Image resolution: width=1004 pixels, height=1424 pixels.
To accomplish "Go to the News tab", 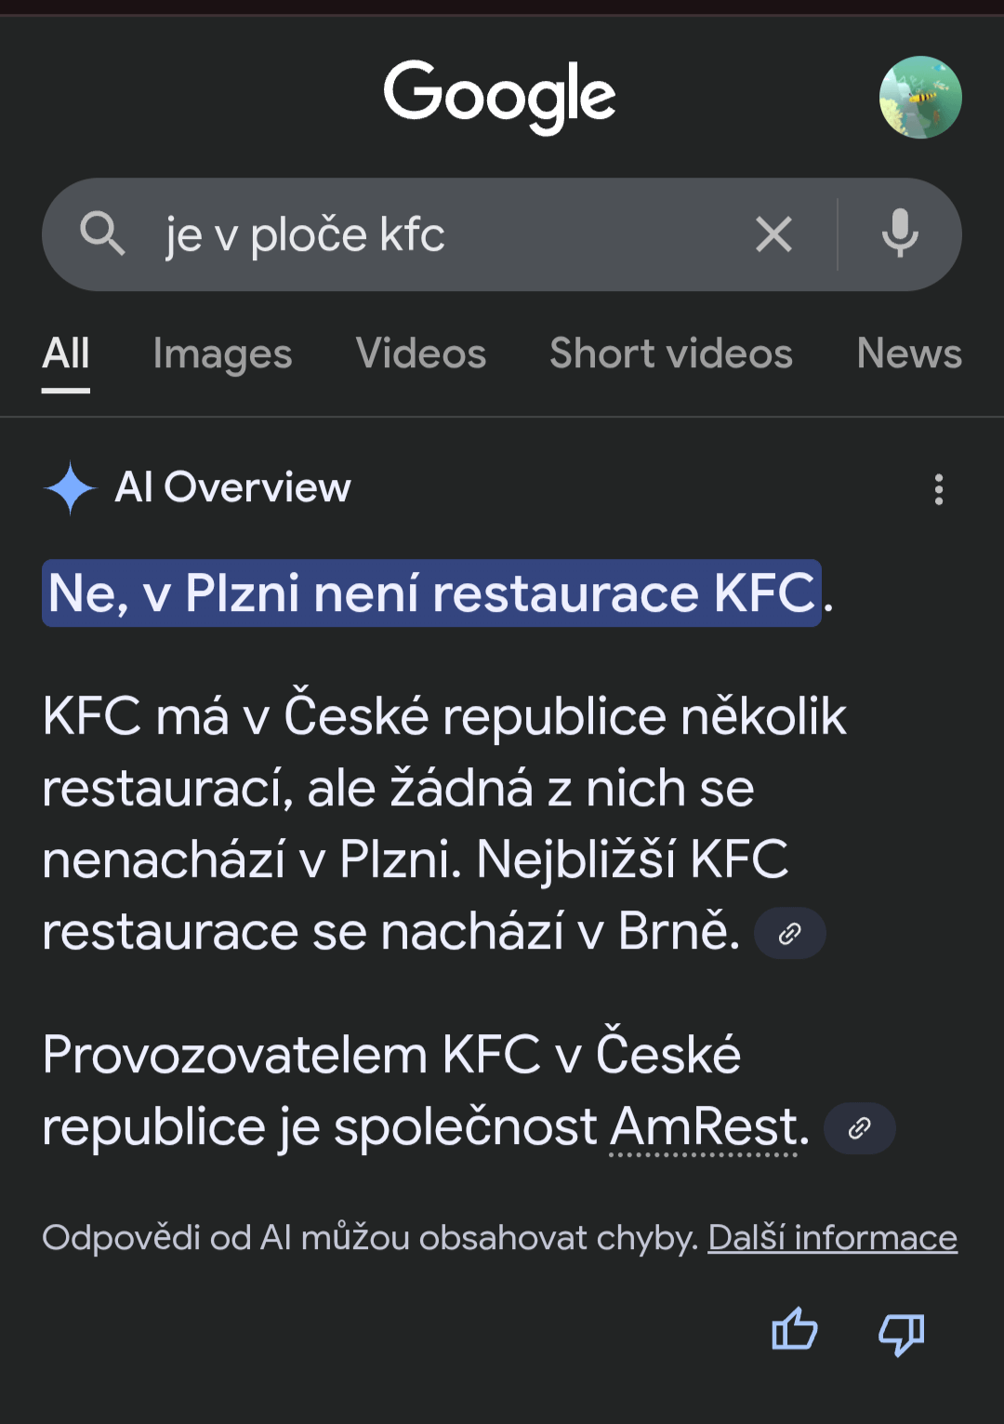I will click(x=908, y=354).
